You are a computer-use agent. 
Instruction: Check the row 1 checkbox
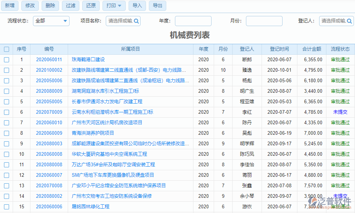(7, 60)
